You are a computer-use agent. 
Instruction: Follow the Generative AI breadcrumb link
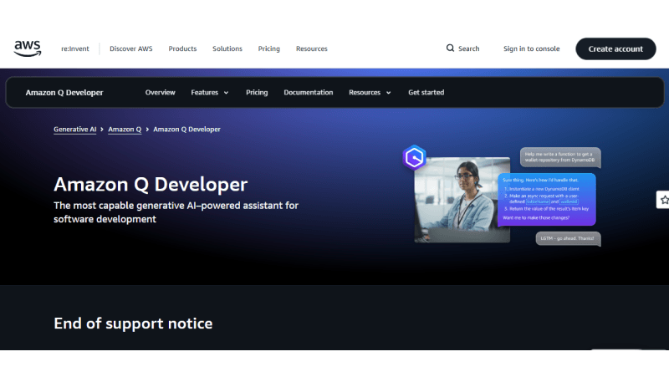[74, 130]
